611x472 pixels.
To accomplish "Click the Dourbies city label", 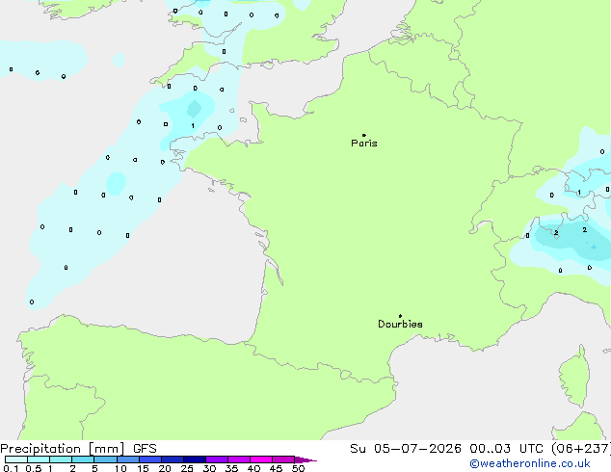I will tap(400, 324).
